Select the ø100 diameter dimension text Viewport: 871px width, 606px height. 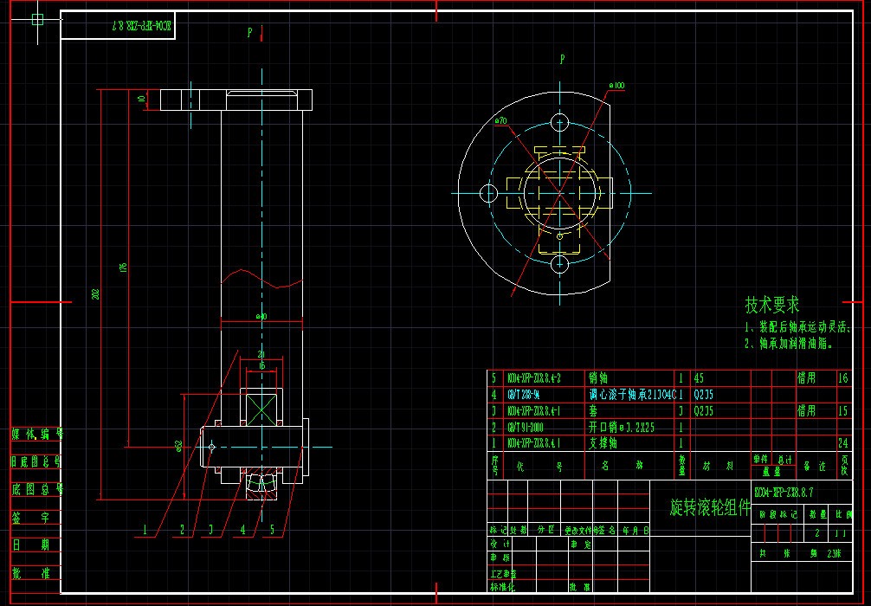tap(616, 86)
